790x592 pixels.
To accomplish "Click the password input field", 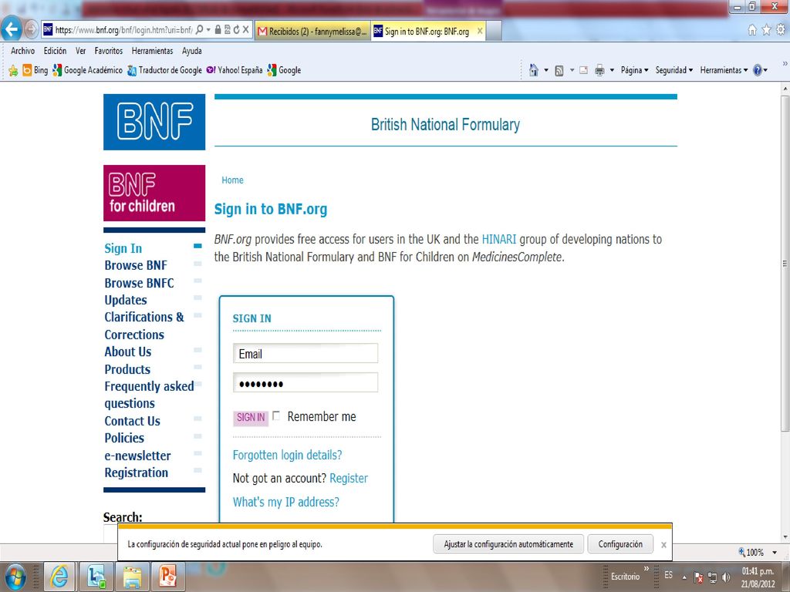I will [x=306, y=383].
